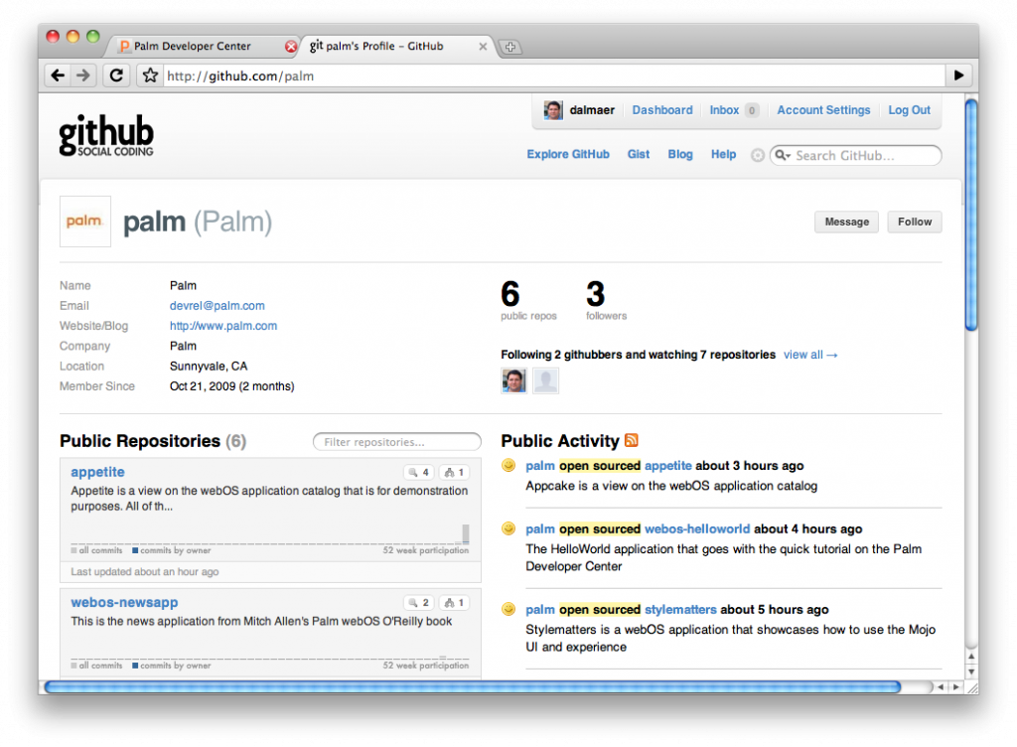Open the new tab plus button

click(509, 47)
